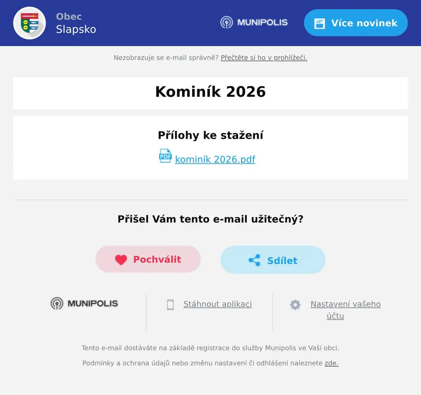Click the zde link in the footer
The width and height of the screenshot is (421, 395).
click(x=332, y=363)
